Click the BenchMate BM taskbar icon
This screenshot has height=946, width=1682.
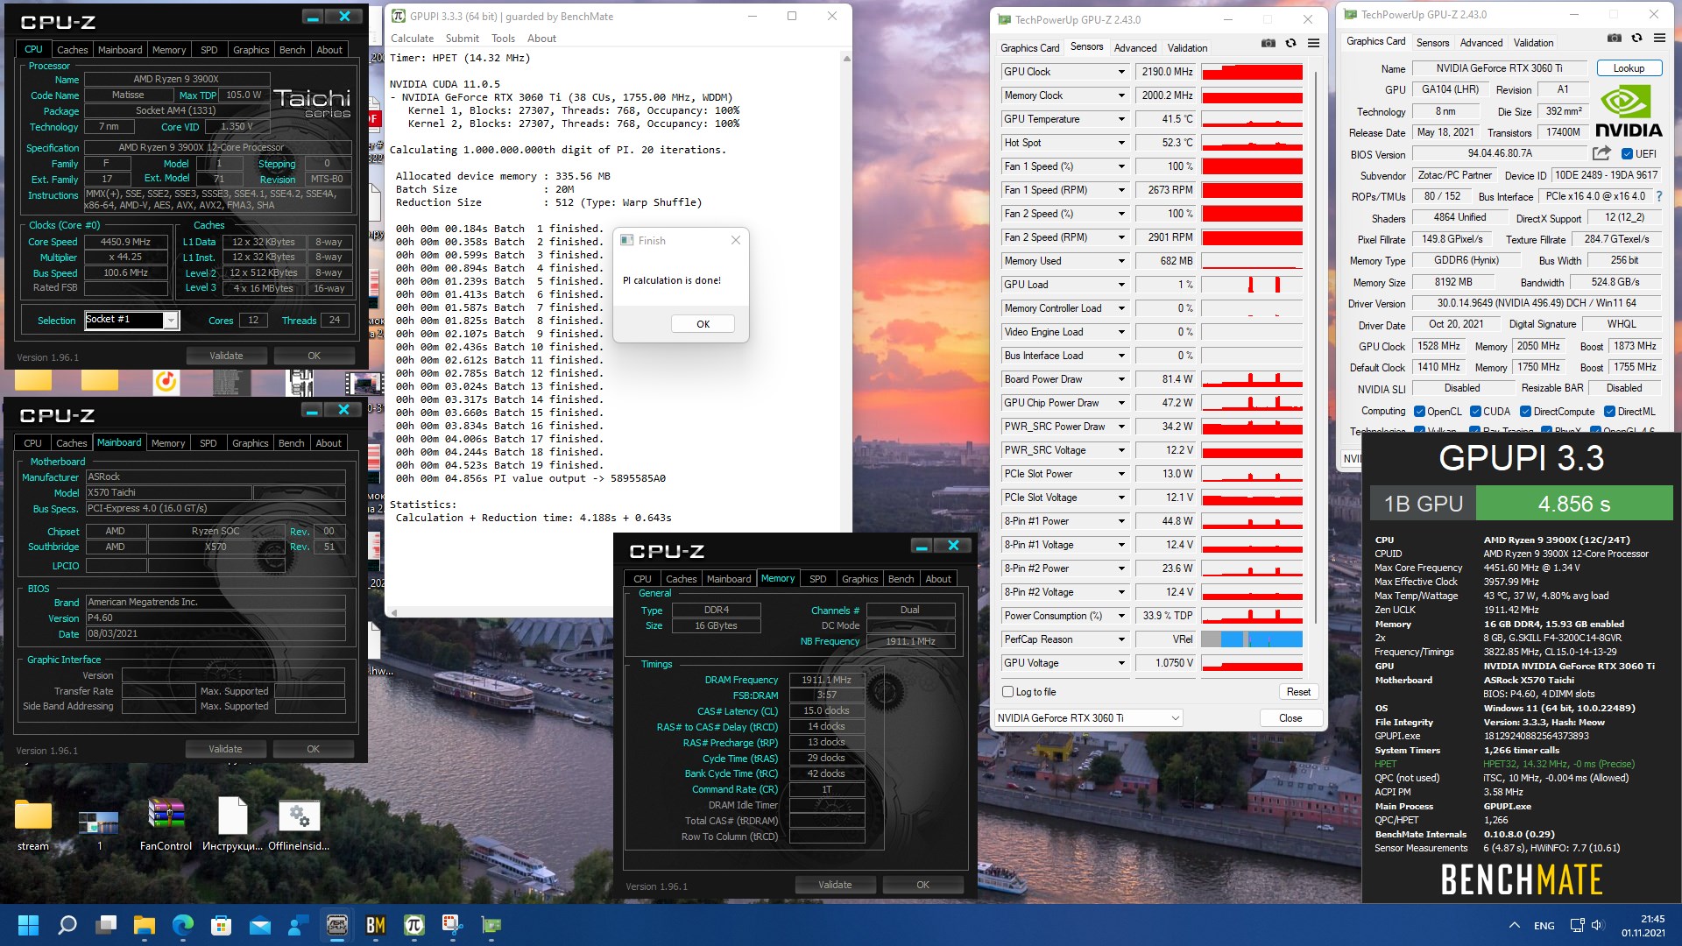376,925
